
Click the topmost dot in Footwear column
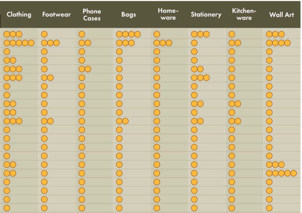(44, 34)
